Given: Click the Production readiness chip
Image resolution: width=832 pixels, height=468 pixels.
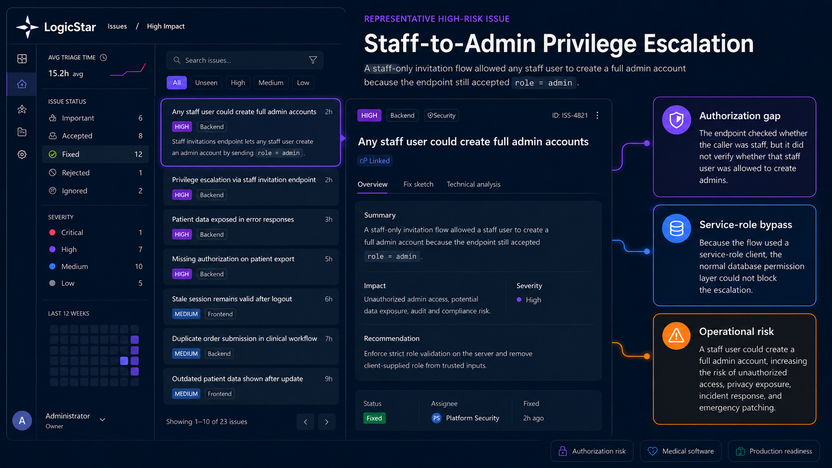Looking at the screenshot, I should (x=774, y=451).
